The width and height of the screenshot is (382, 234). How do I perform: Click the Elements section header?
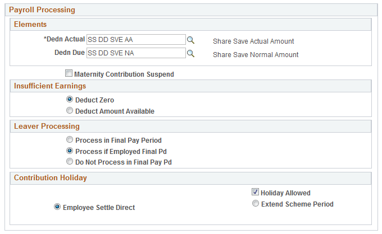30,25
